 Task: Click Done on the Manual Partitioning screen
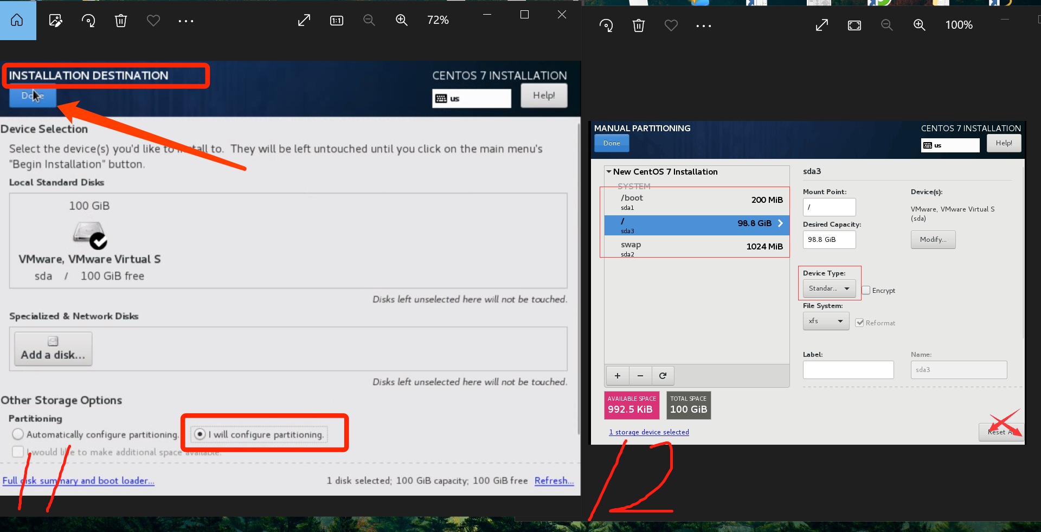612,143
